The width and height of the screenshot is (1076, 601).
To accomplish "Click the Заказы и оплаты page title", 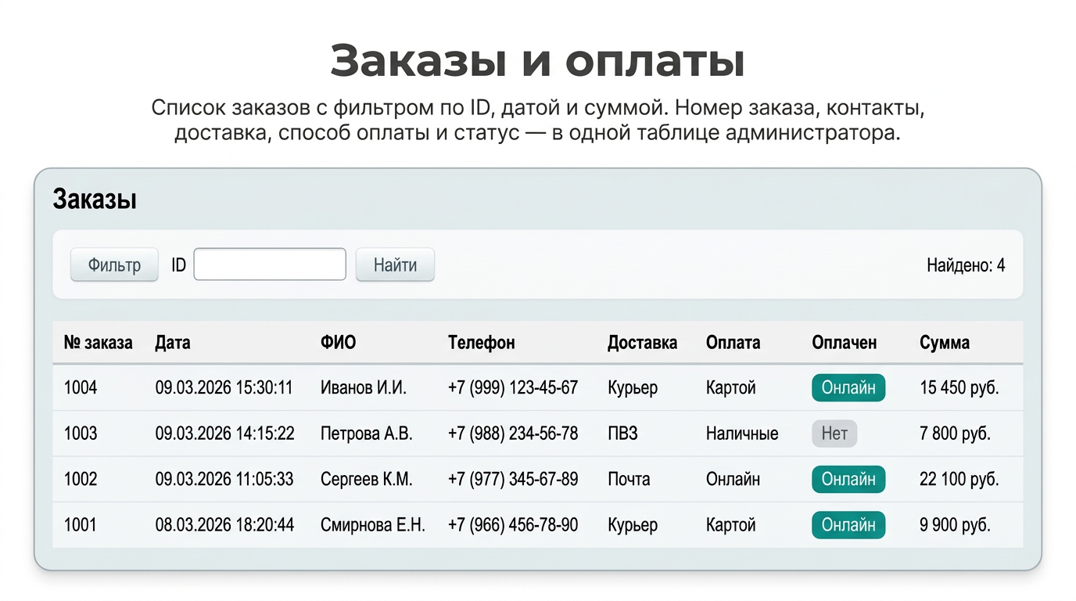I will click(x=537, y=61).
